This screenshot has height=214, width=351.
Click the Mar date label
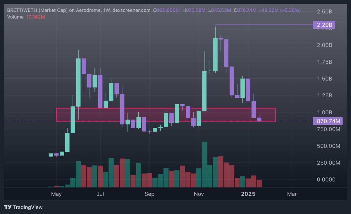click(292, 194)
